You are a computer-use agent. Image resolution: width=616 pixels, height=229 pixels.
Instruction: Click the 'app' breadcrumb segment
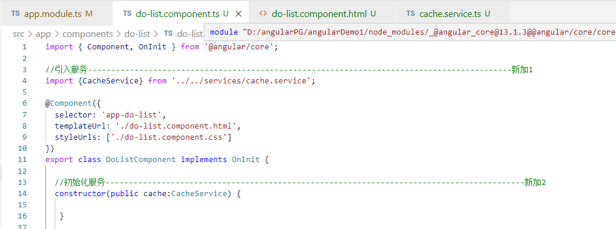pos(43,33)
